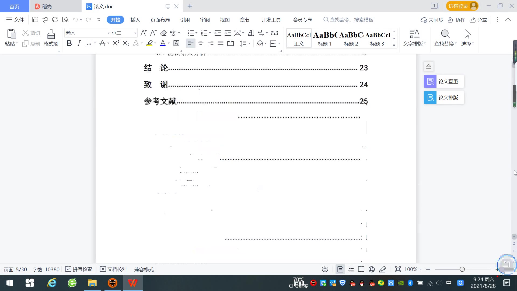Toggle Spell Check (拼写检查) in status bar
The width and height of the screenshot is (517, 291).
pos(79,269)
